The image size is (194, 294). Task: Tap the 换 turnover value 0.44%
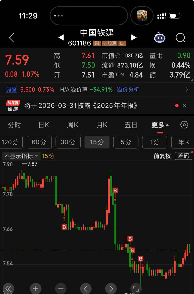coord(181,65)
